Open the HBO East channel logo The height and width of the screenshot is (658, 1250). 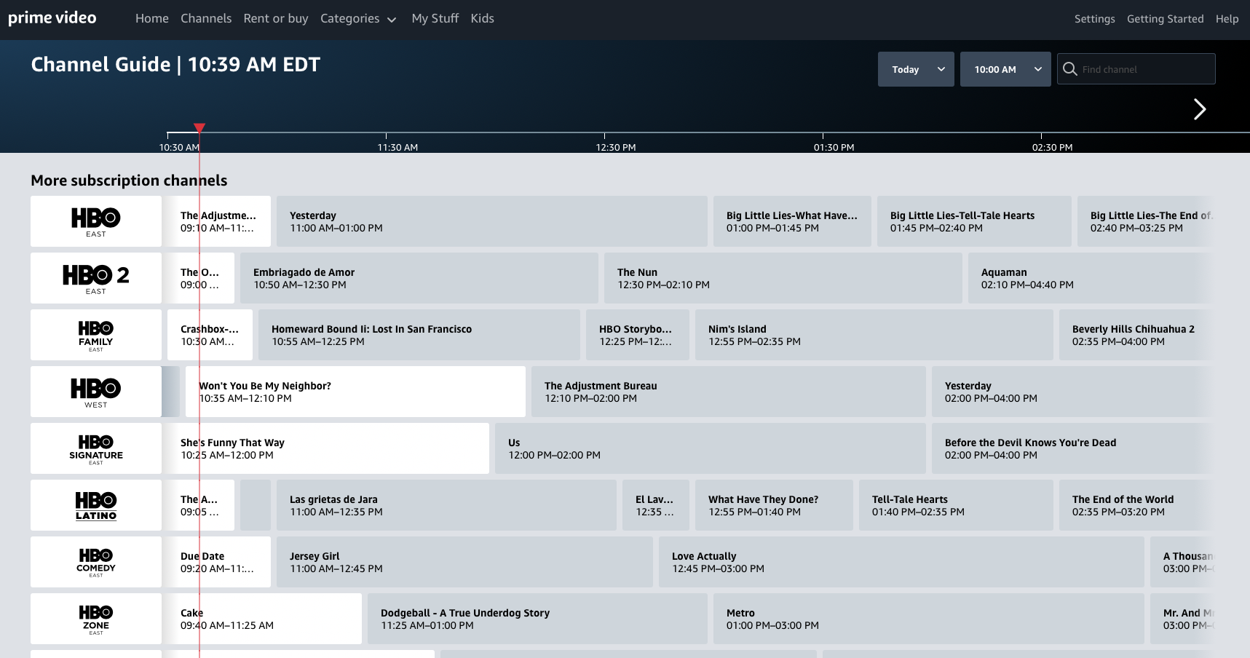coord(96,221)
